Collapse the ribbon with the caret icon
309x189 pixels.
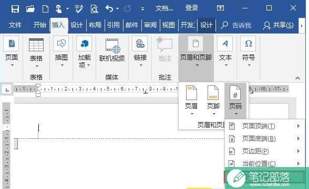tap(297, 78)
